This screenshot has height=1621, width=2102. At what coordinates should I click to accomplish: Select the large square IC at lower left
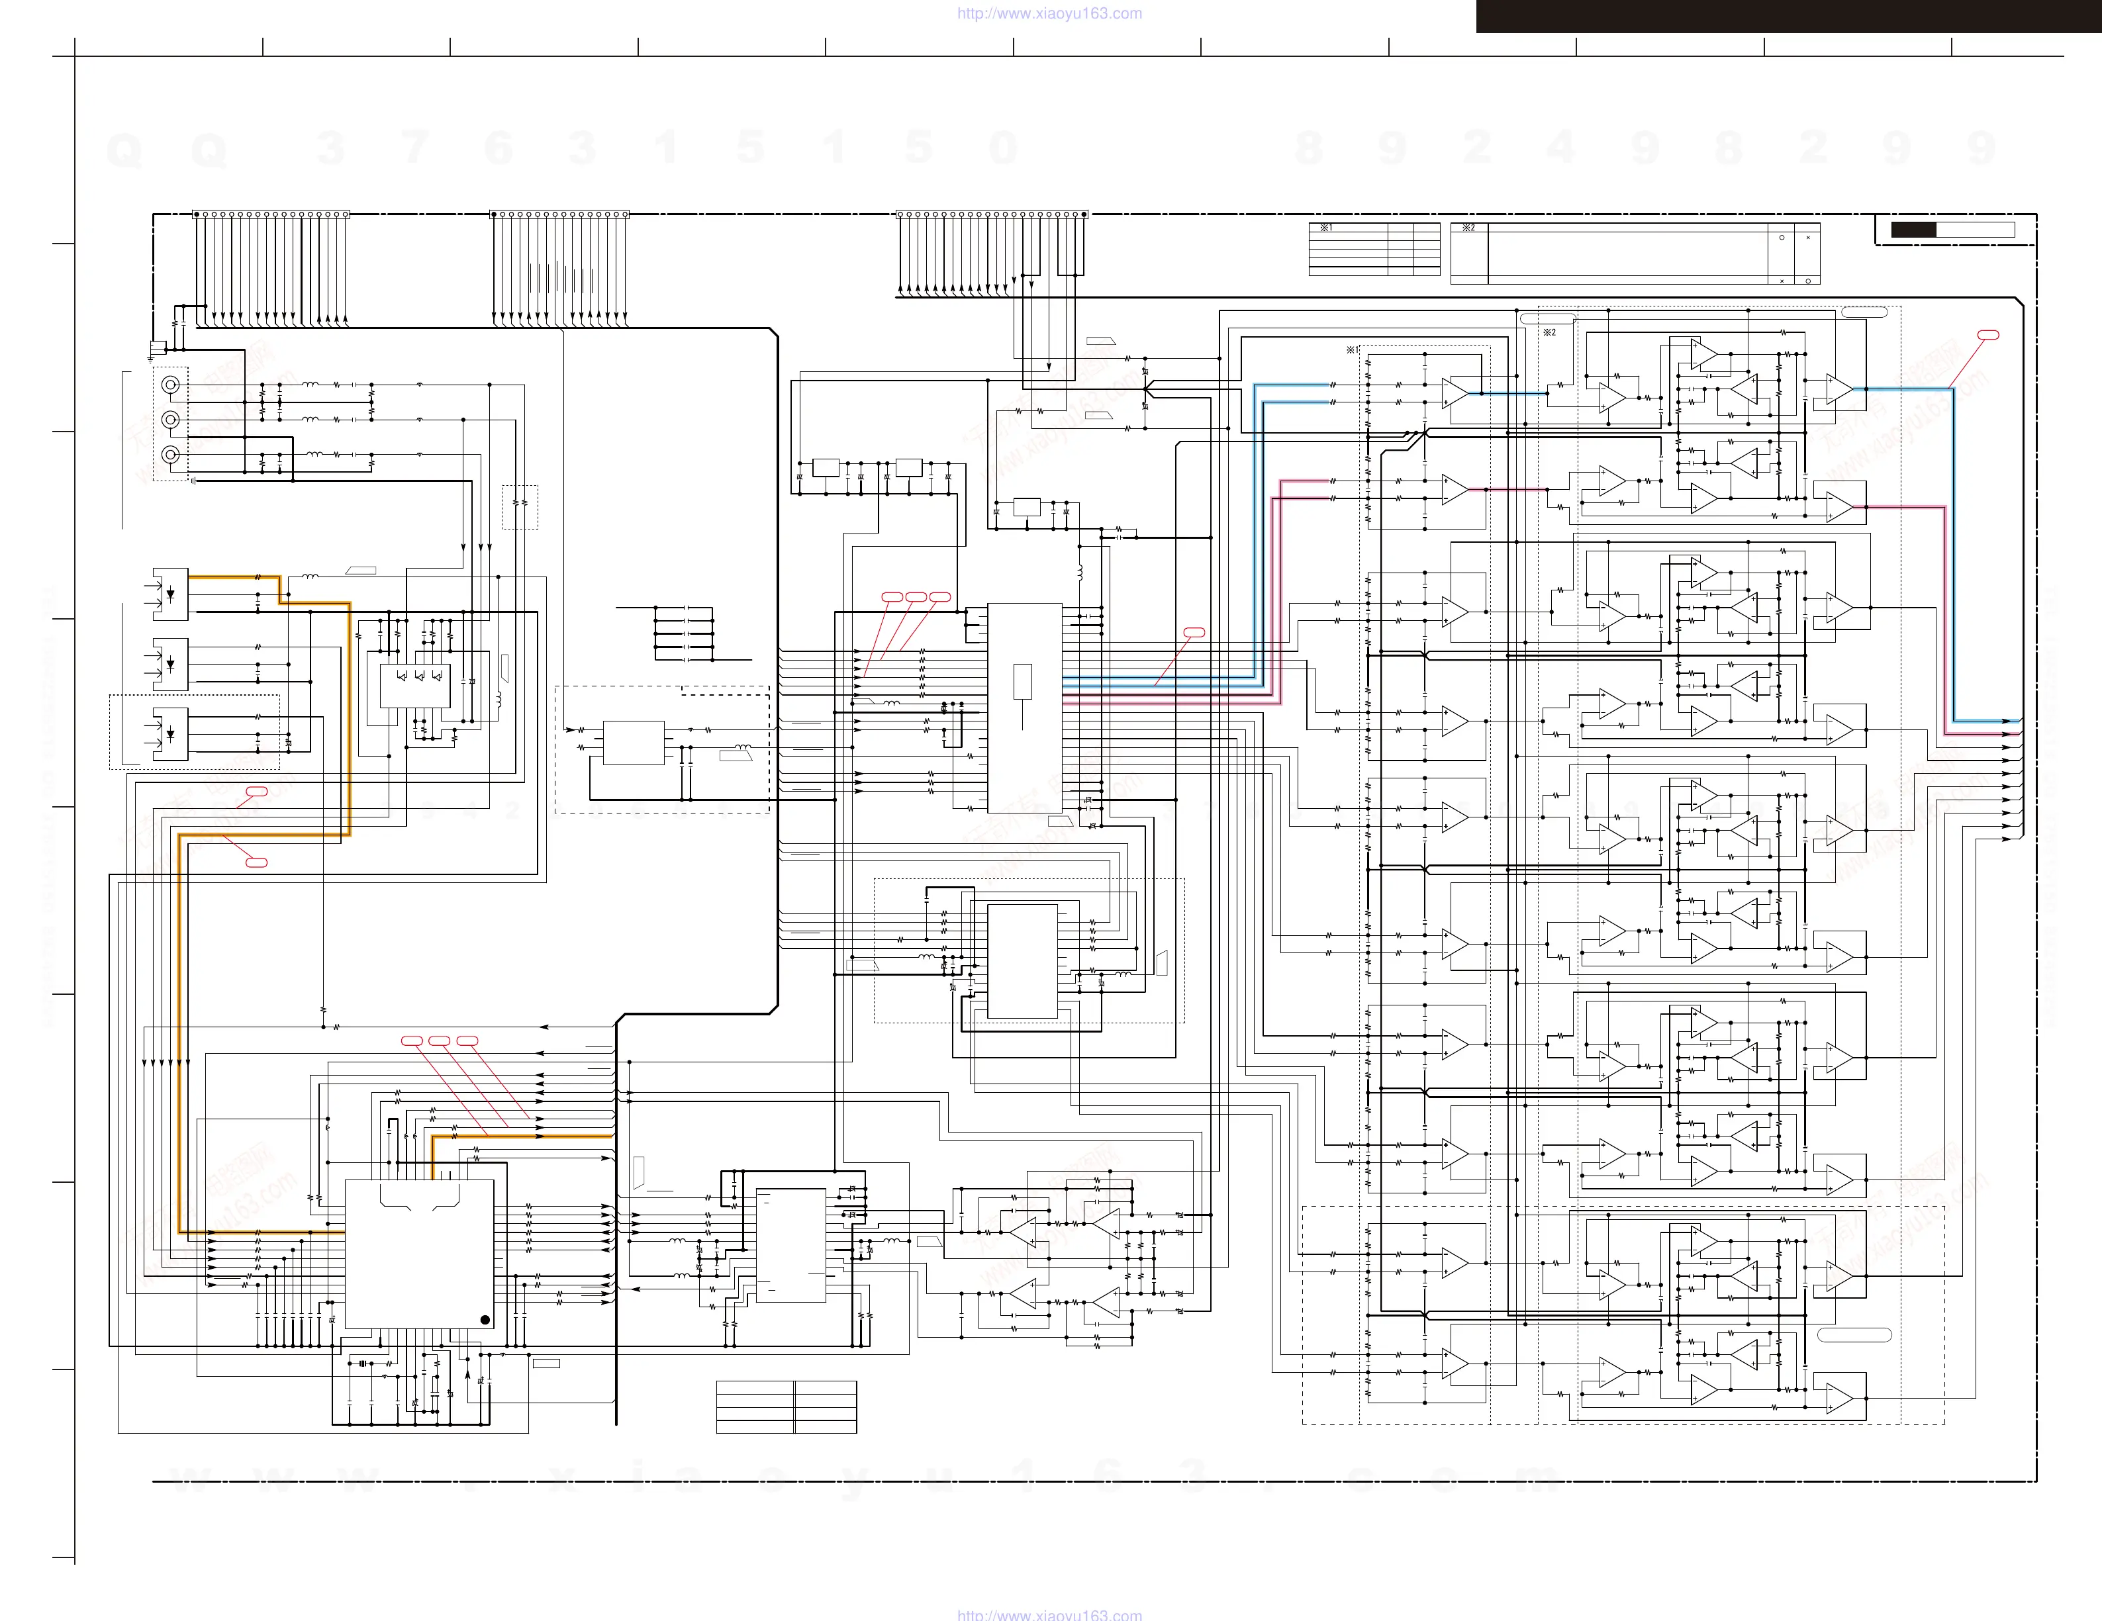pos(418,1254)
